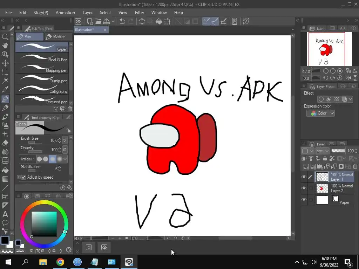
Task: Select the Gradient tool
Action: 5,179
